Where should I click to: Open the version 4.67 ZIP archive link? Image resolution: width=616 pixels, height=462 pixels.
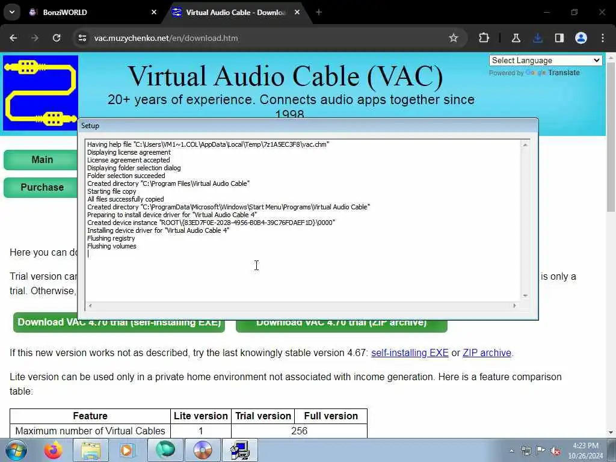click(487, 353)
